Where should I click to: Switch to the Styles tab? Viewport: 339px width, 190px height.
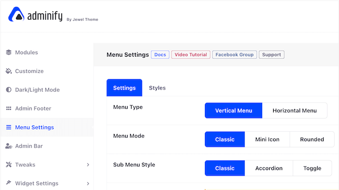[x=157, y=88]
